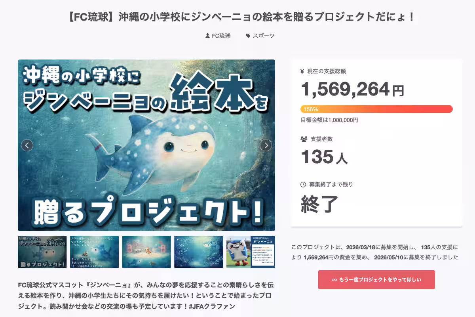Click the main whale shark project image

point(146,145)
